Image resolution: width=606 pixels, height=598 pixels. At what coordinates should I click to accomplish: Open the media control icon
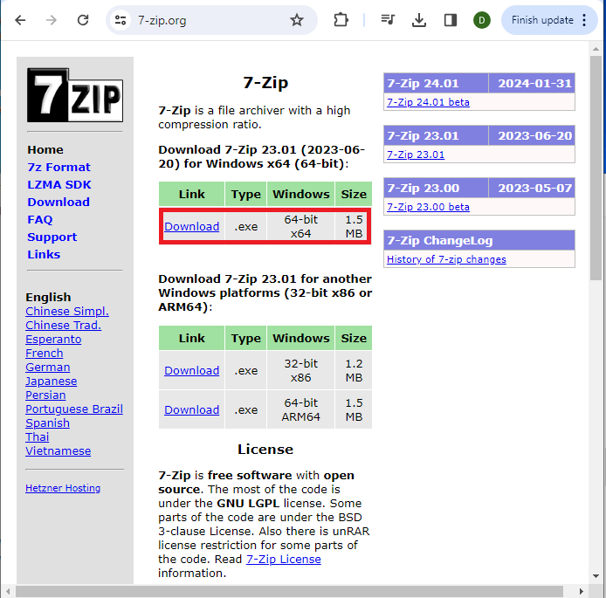point(387,20)
